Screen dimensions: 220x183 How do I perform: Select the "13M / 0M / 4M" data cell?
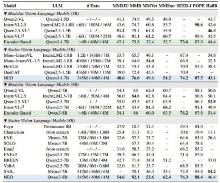click(x=93, y=160)
